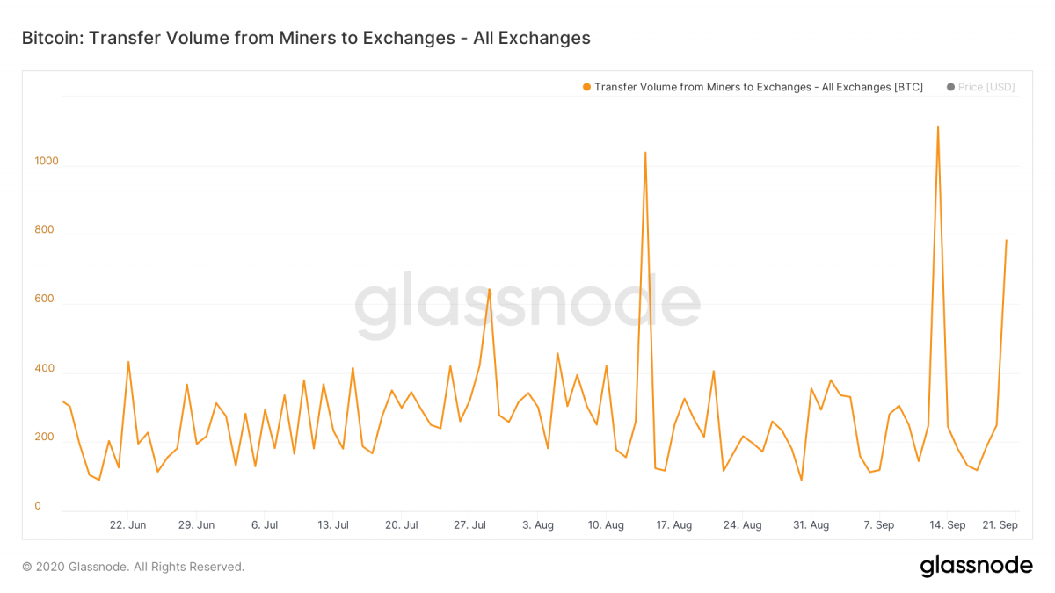Select the 22. Jun date on x-axis

point(127,525)
